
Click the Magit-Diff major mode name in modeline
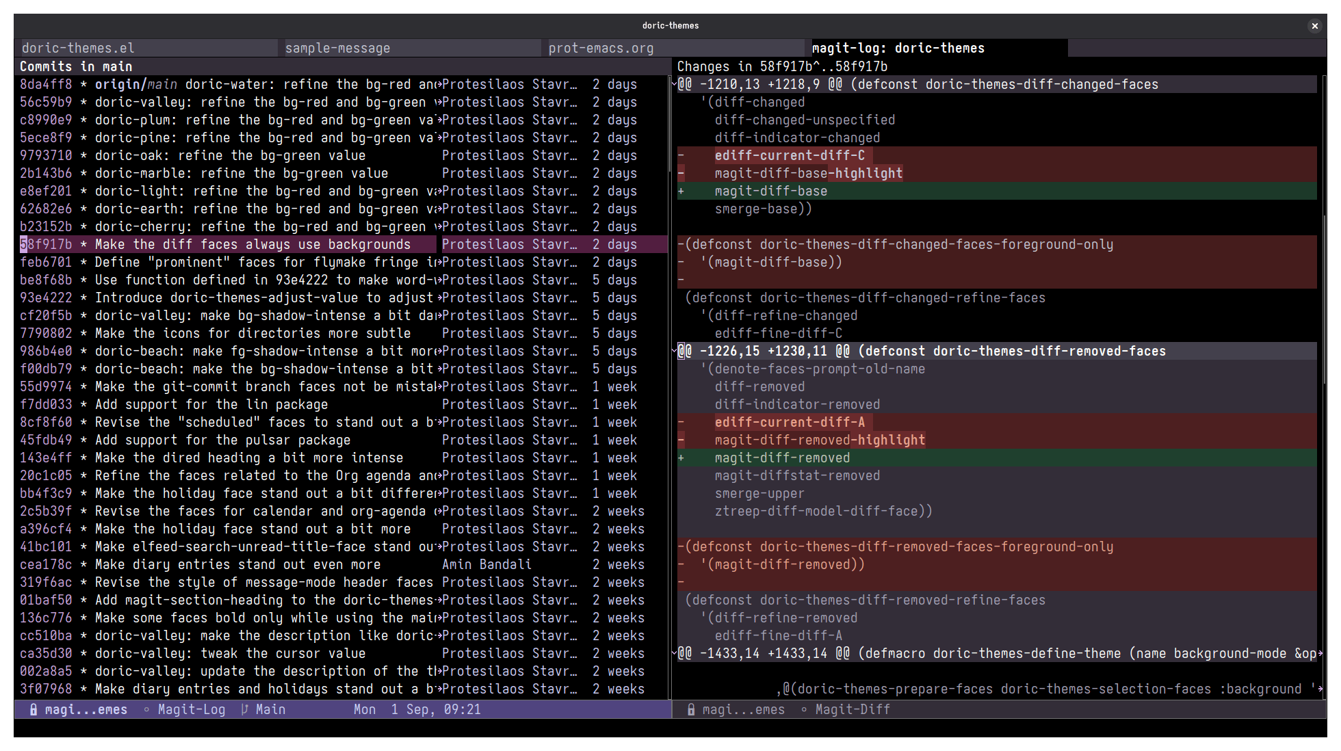coord(852,709)
